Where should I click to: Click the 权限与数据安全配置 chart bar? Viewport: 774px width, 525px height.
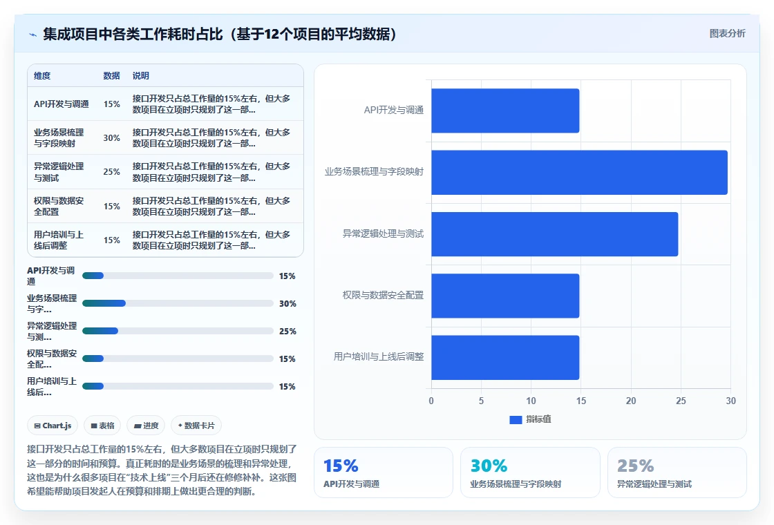coord(505,296)
